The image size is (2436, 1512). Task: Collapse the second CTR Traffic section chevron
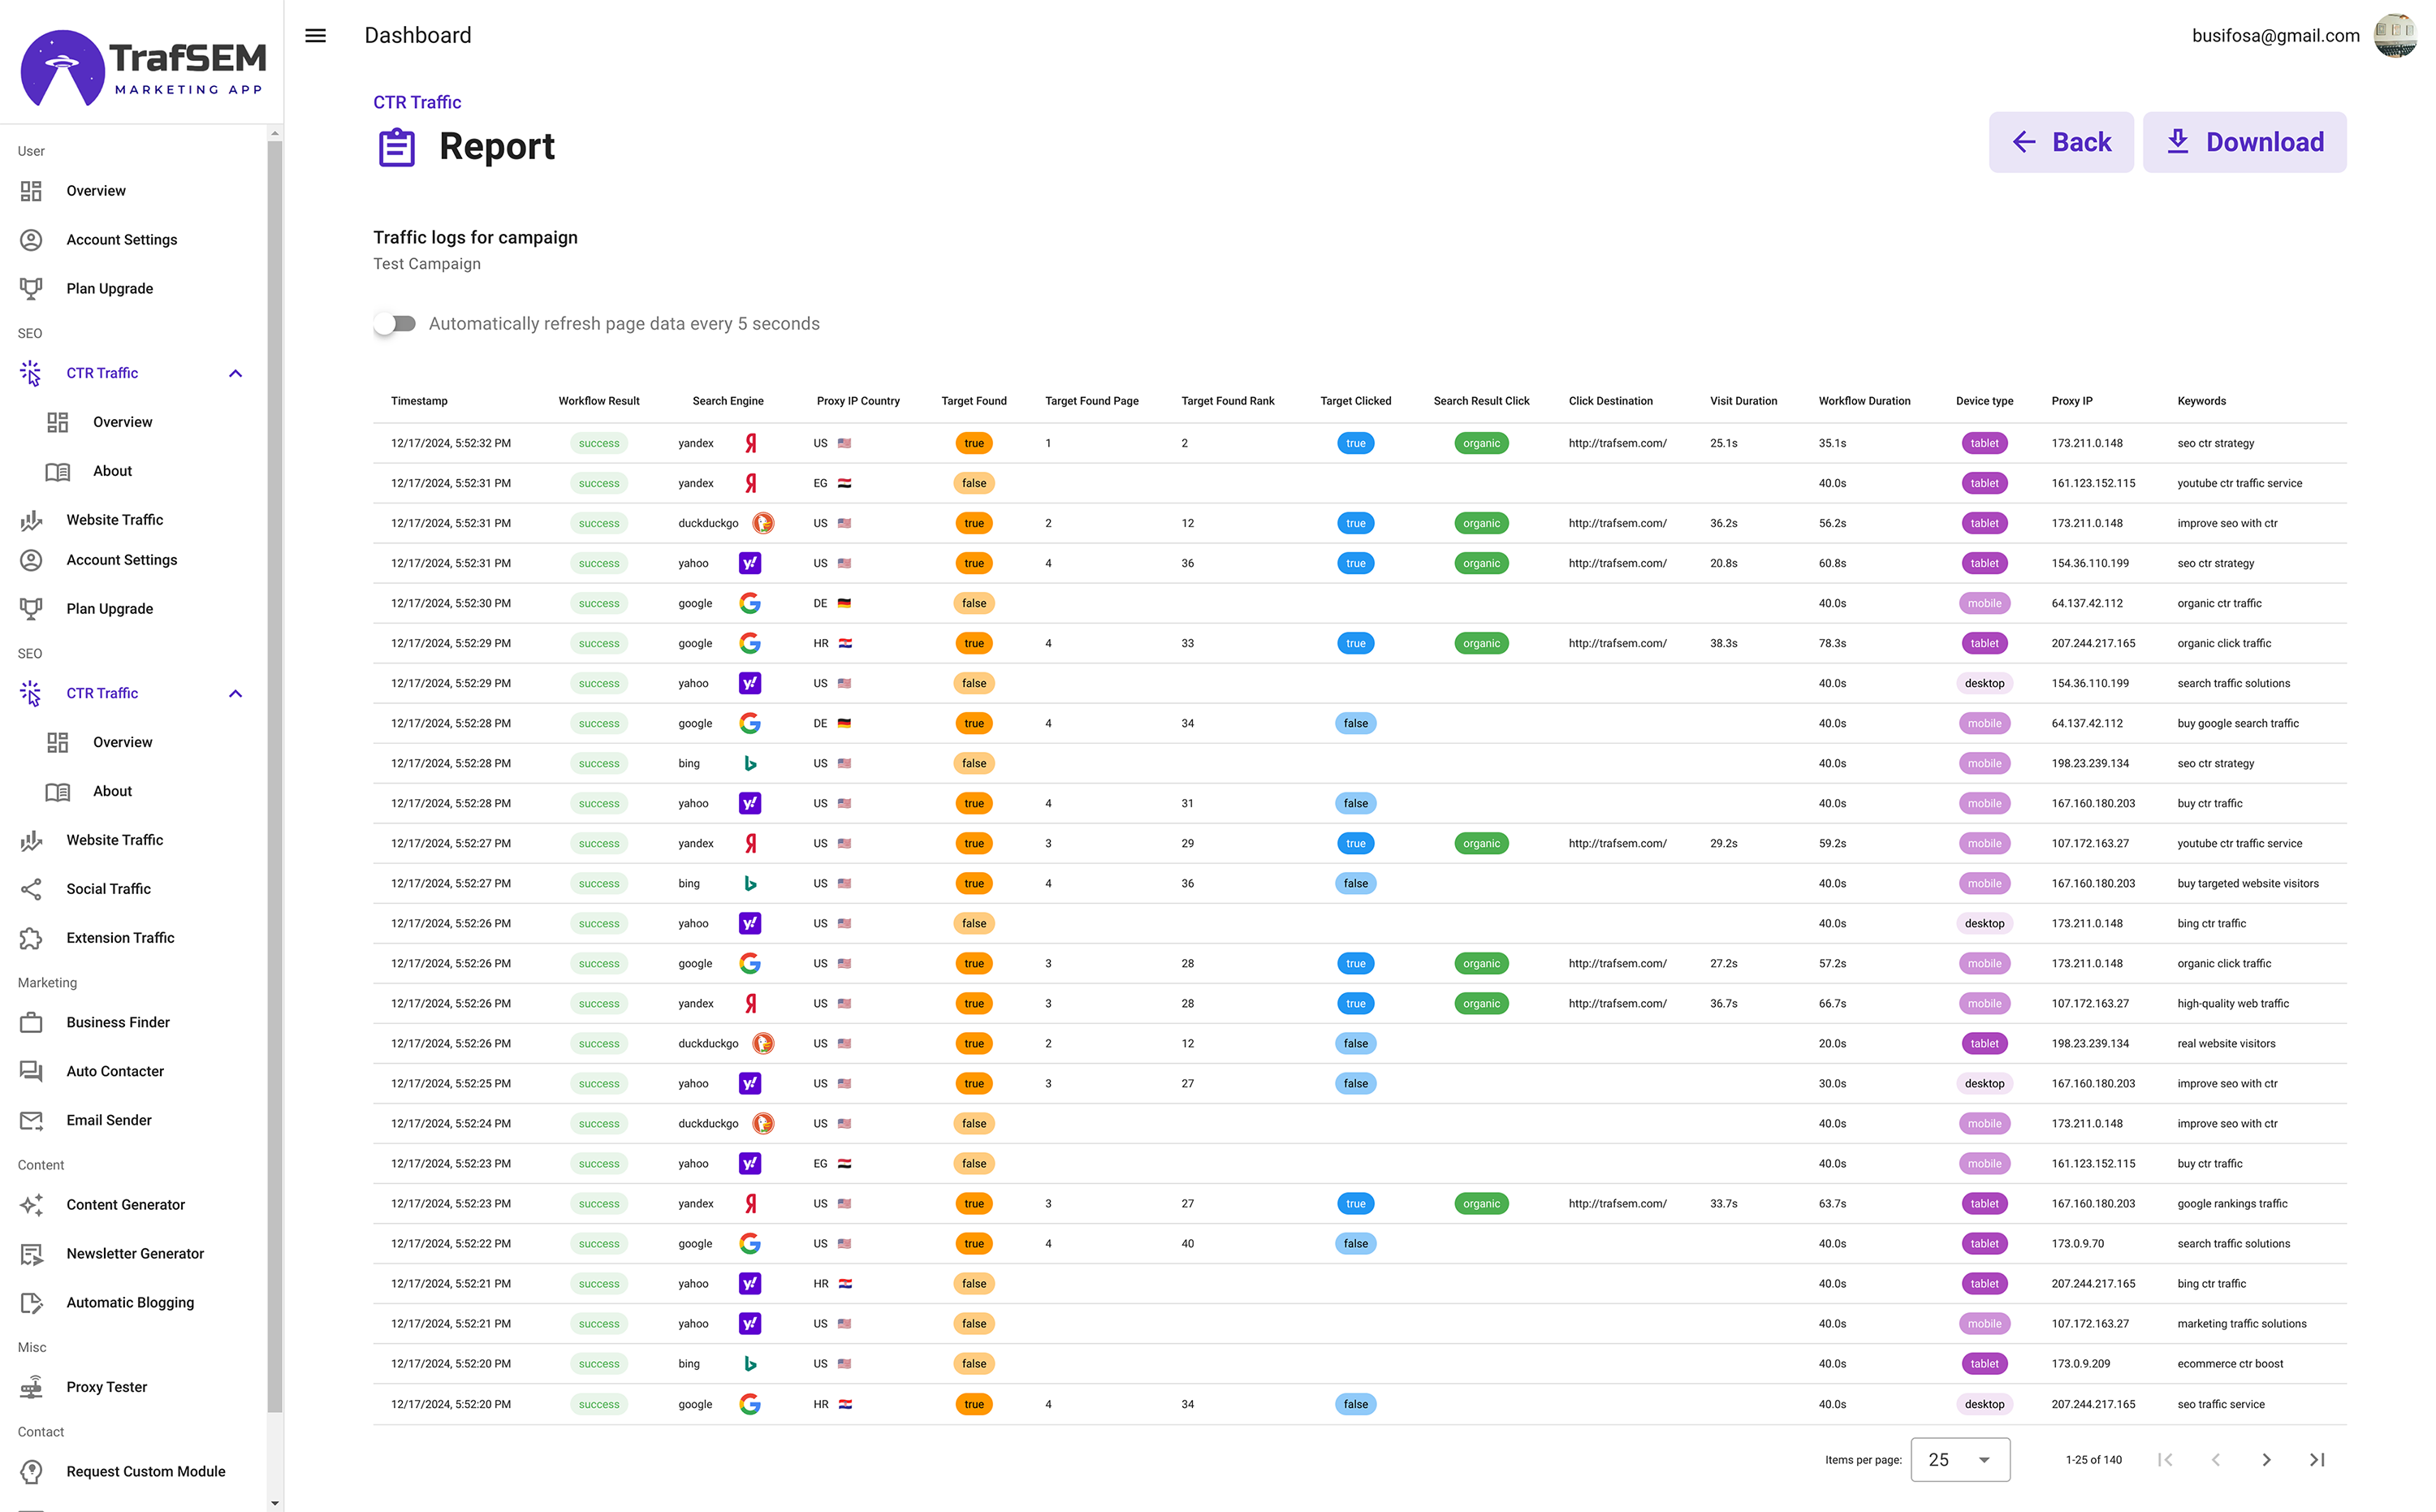point(236,693)
